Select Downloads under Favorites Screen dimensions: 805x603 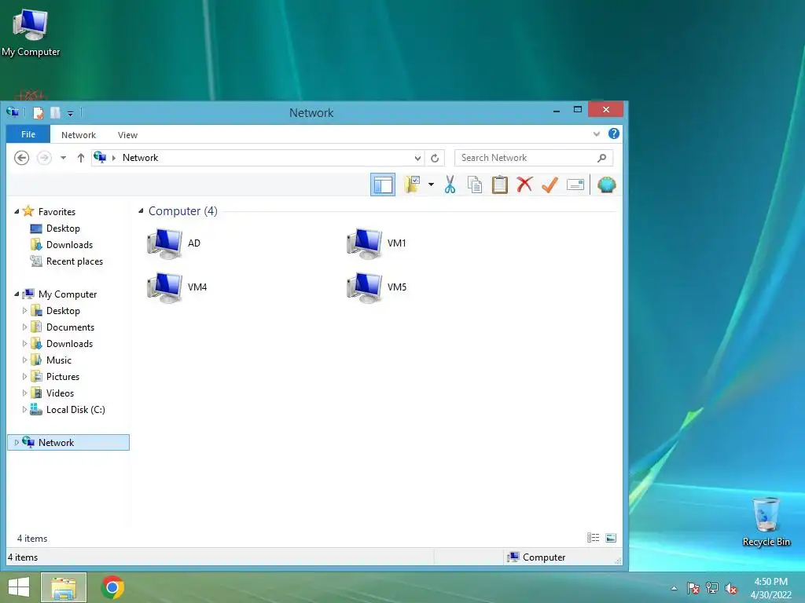click(x=69, y=245)
